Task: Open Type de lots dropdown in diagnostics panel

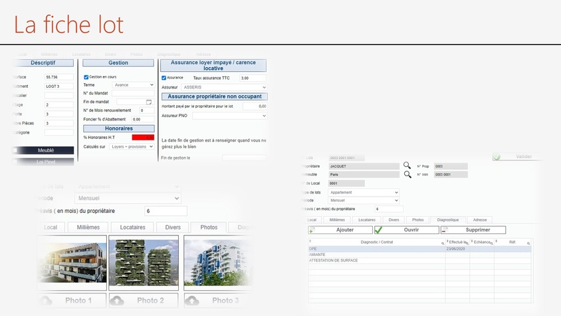Action: [364, 192]
